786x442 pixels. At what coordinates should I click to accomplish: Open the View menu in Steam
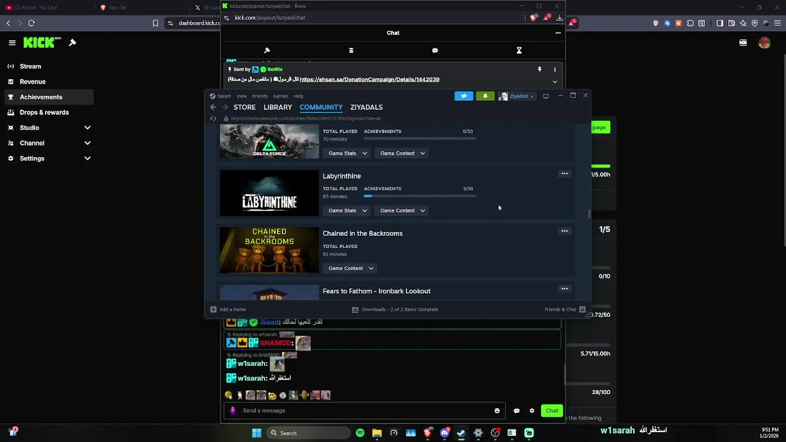click(x=241, y=96)
